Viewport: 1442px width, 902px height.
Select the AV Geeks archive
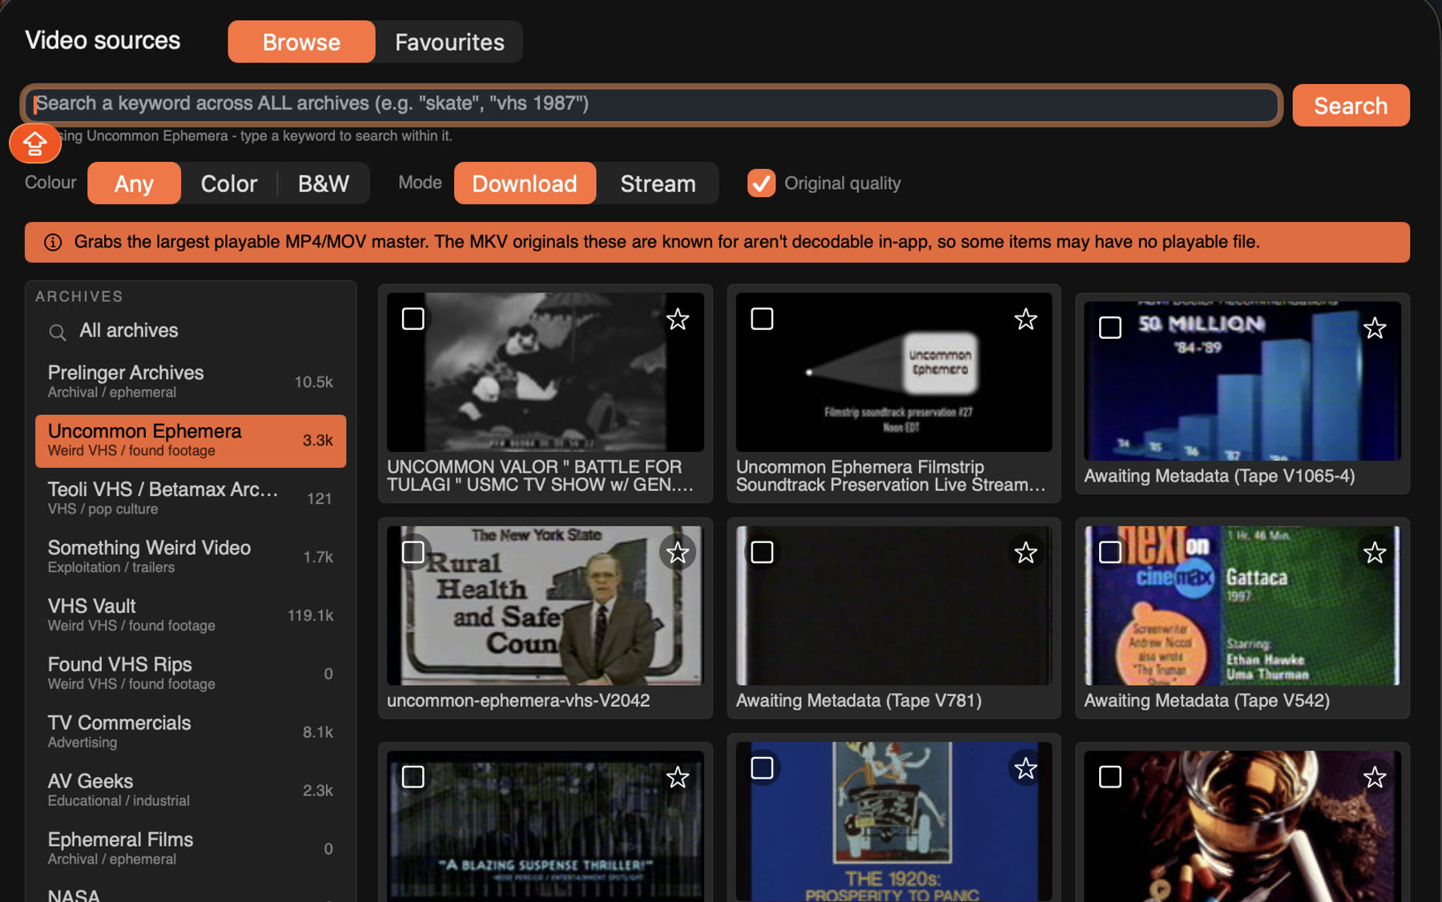point(191,791)
